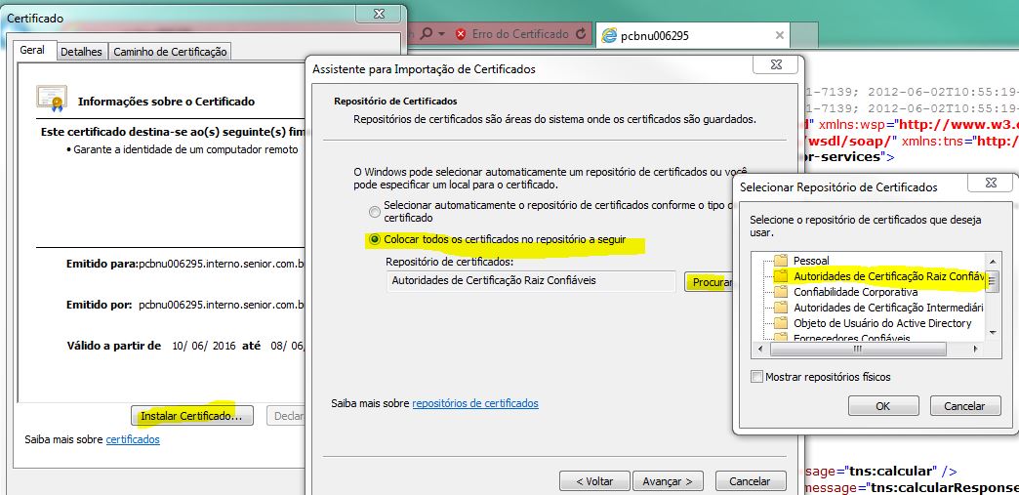
Task: Choose 'Colocar todos os certificados' radio button
Action: click(375, 239)
